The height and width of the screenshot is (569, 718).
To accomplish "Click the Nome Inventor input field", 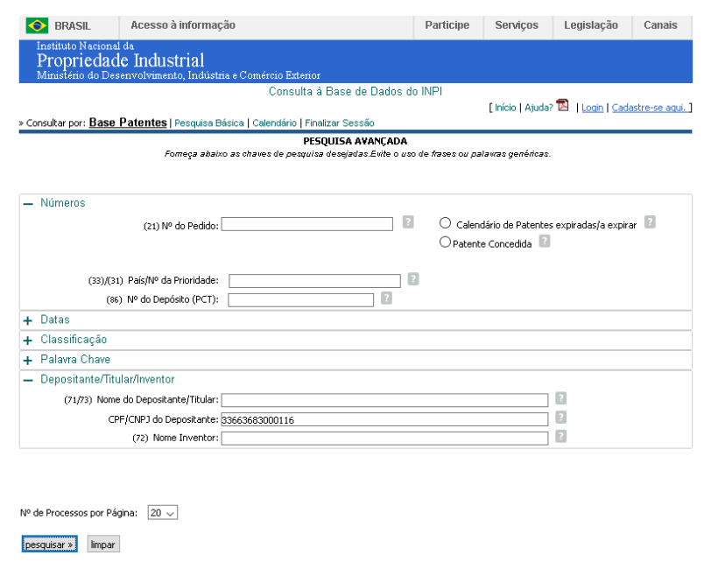I will click(x=384, y=438).
